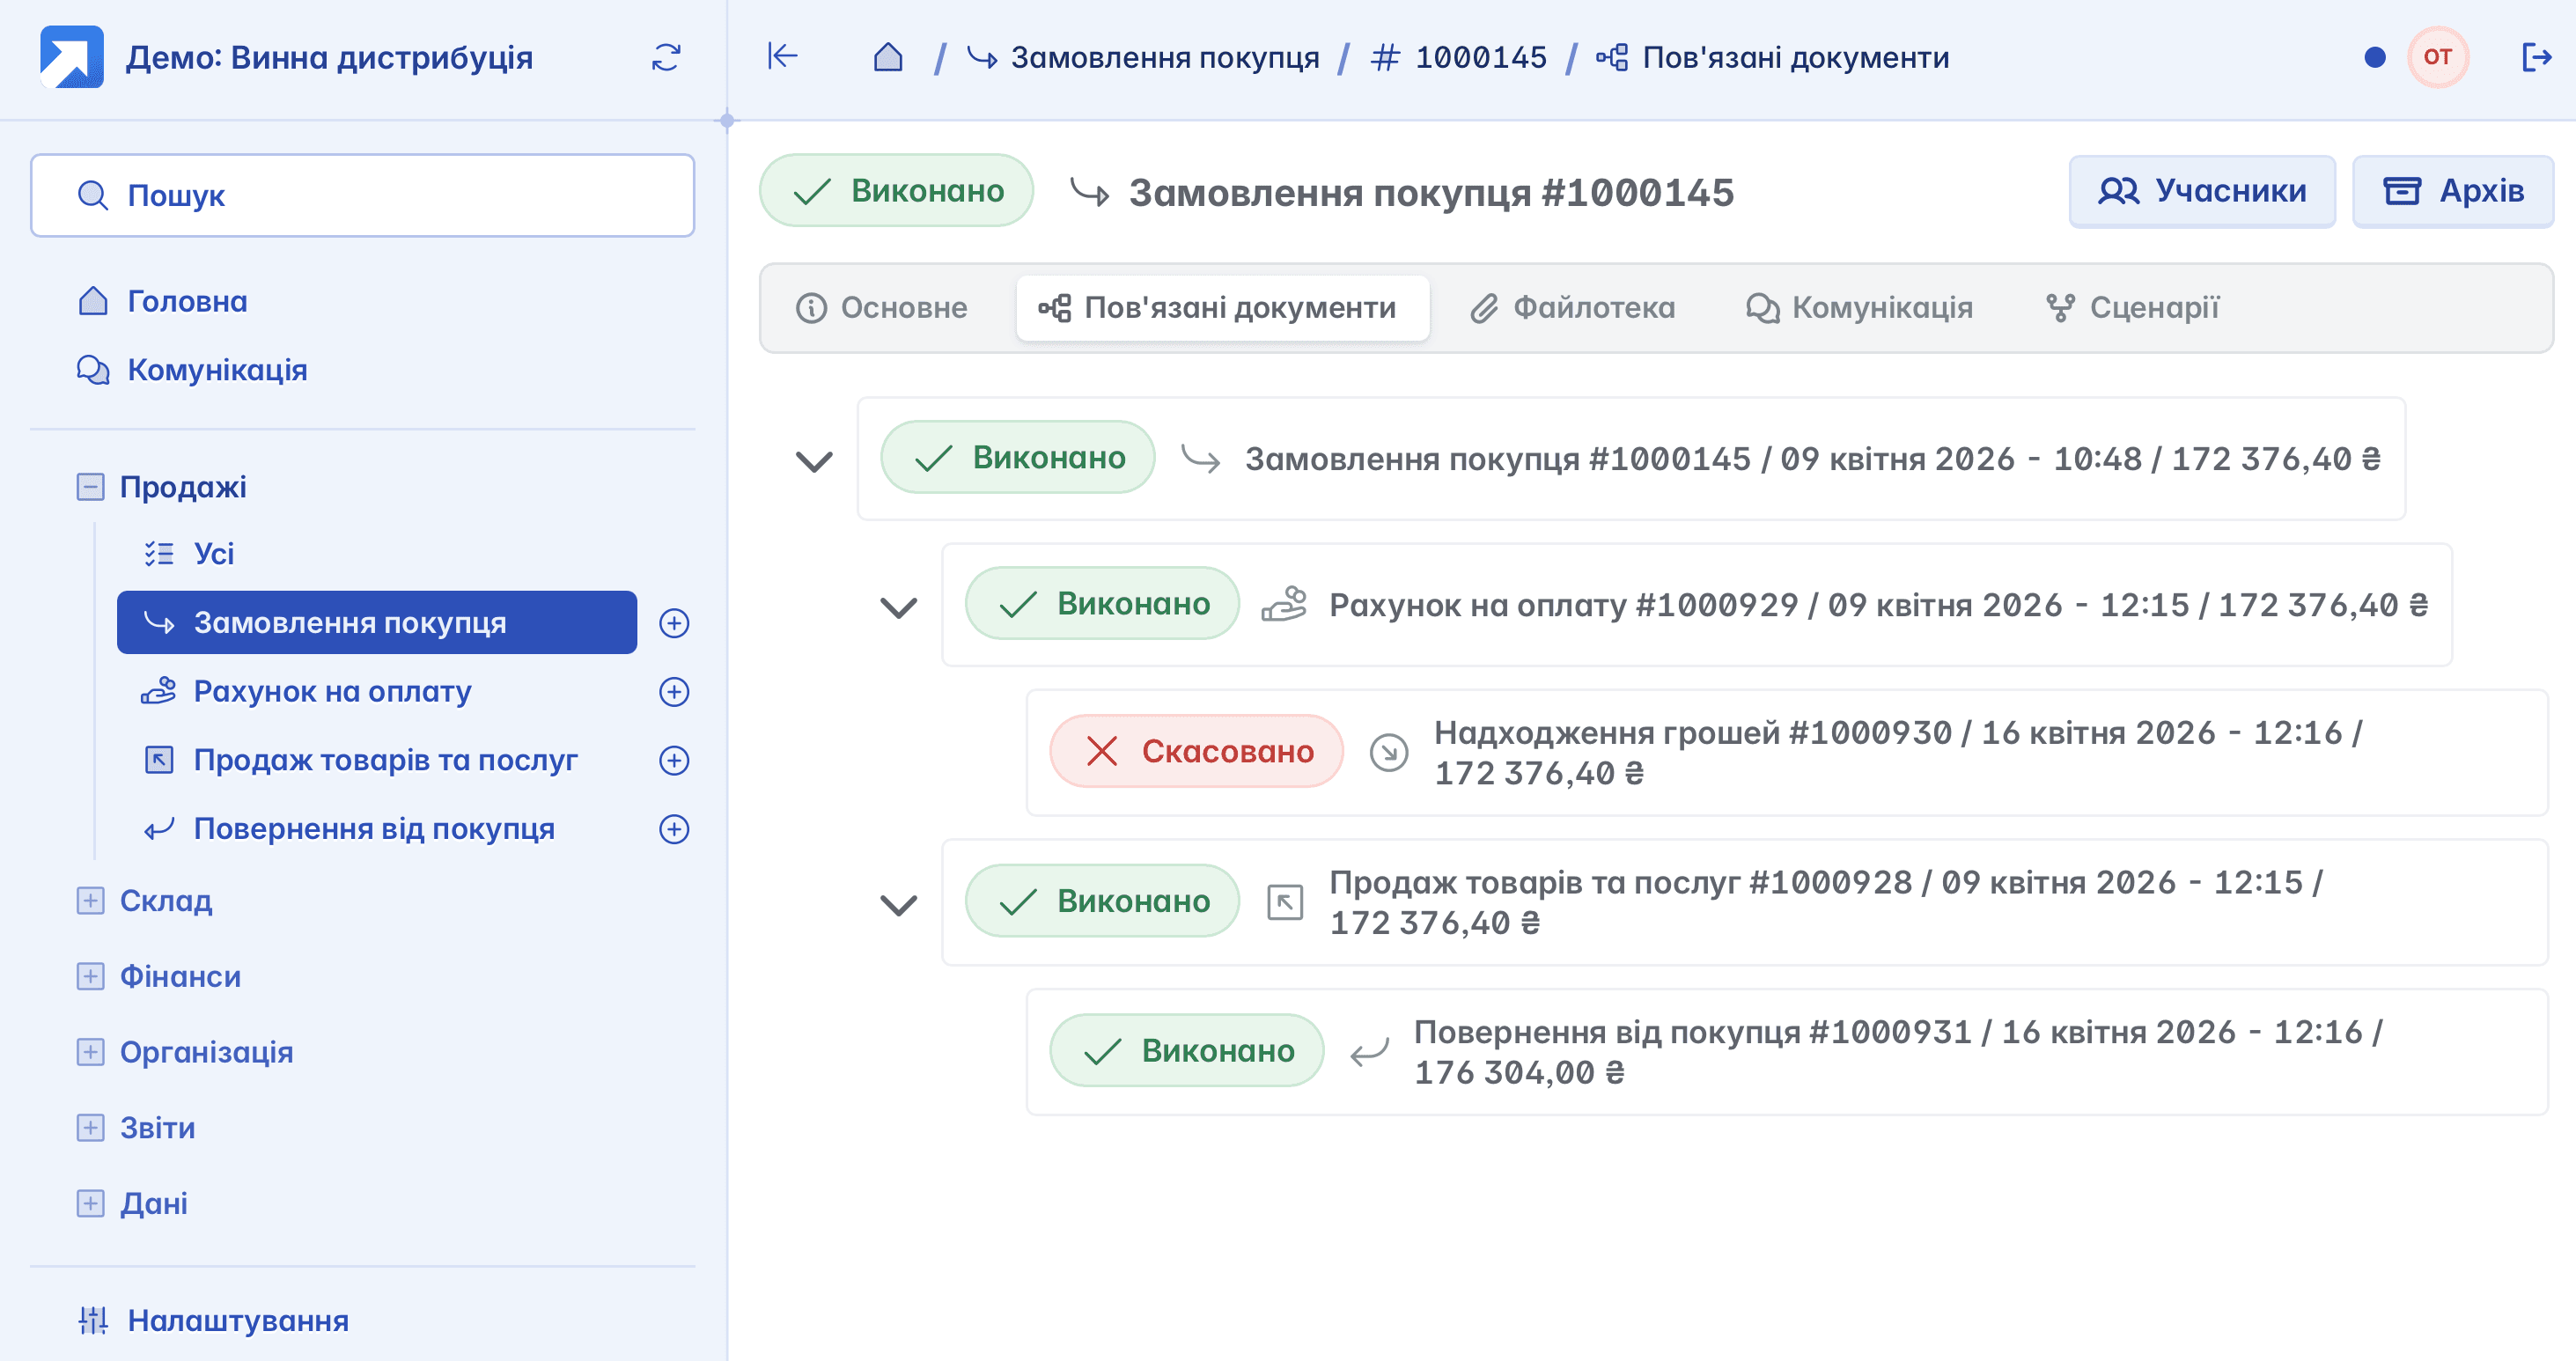
Task: Click the collapse sidebar arrow icon
Action: (782, 56)
